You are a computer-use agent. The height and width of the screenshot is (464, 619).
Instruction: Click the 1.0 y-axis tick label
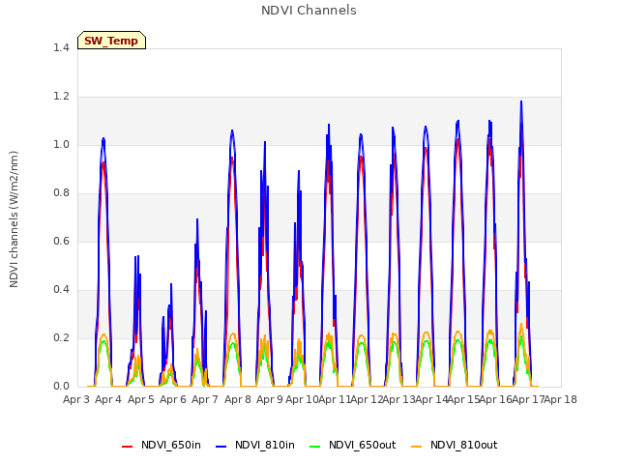tap(61, 144)
